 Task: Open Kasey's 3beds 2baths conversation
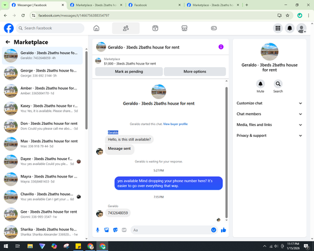(x=43, y=109)
